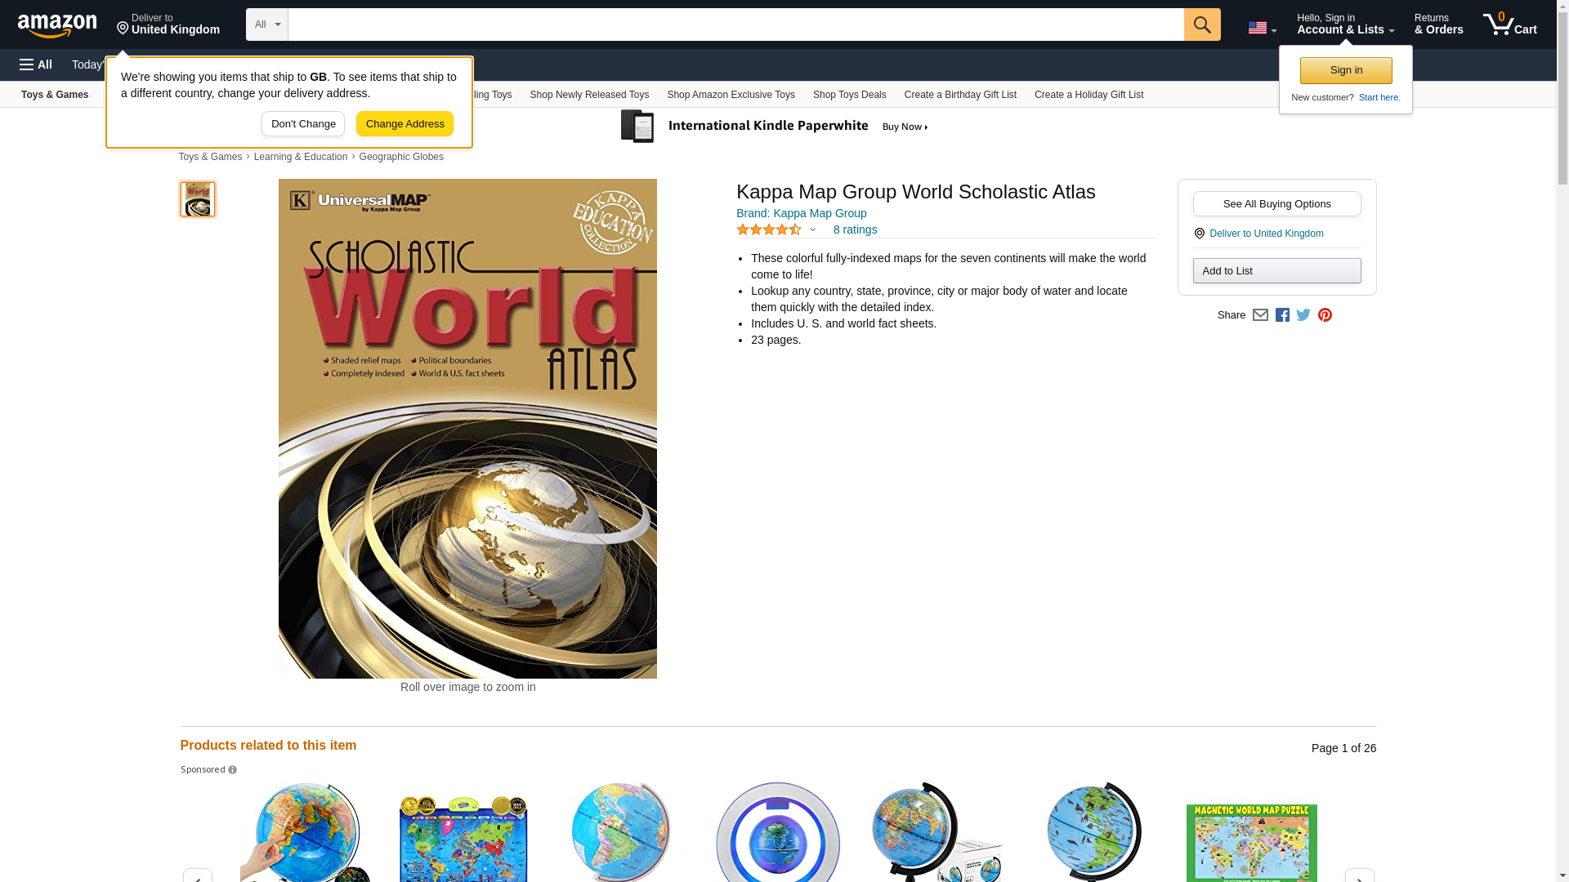This screenshot has height=882, width=1569.
Task: Click the search magnifier button
Action: (1202, 24)
